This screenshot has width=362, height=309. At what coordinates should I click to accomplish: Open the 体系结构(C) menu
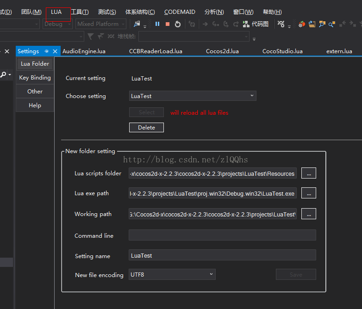[x=140, y=12]
